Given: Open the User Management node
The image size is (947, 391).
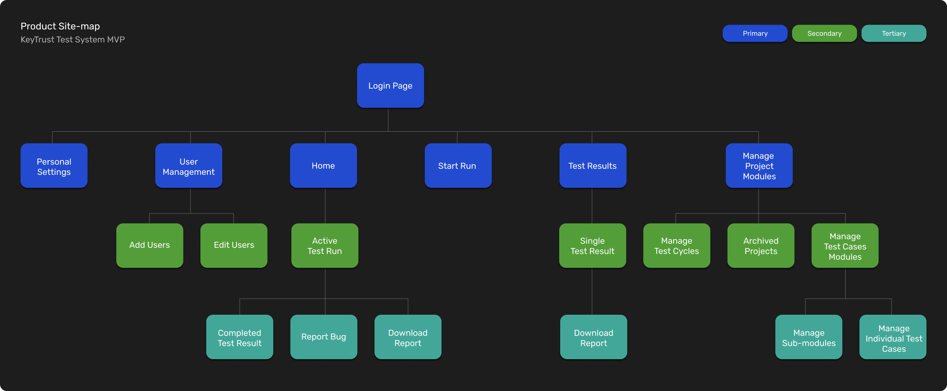Looking at the screenshot, I should pos(188,166).
